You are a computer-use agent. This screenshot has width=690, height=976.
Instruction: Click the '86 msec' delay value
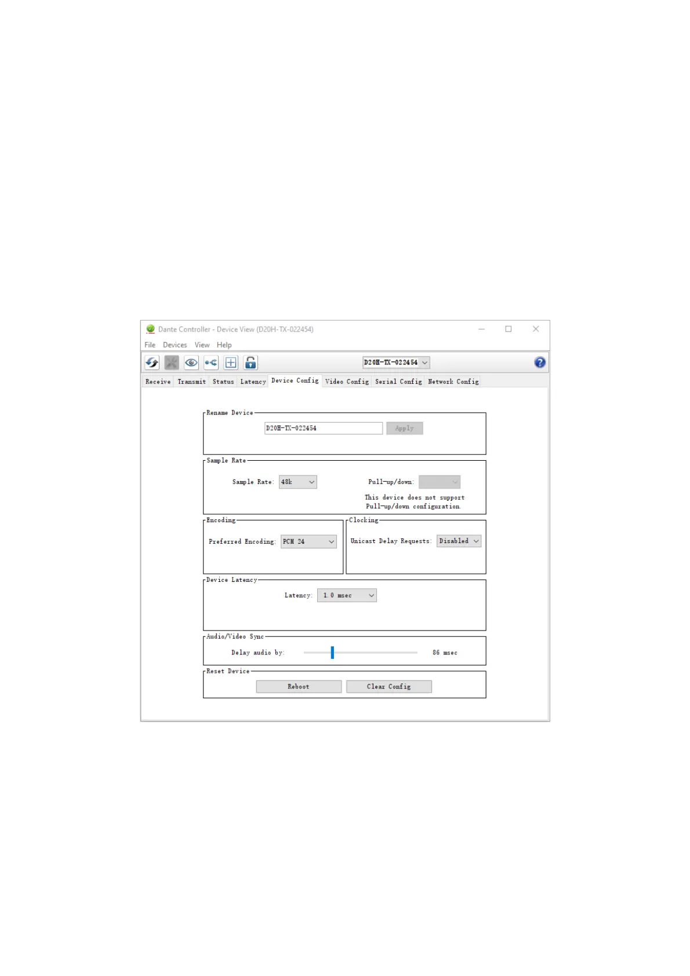[x=445, y=653]
